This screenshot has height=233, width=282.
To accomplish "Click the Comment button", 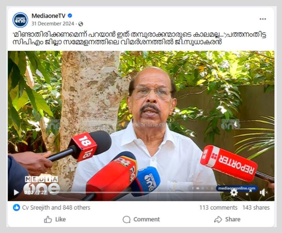I will (x=141, y=219).
